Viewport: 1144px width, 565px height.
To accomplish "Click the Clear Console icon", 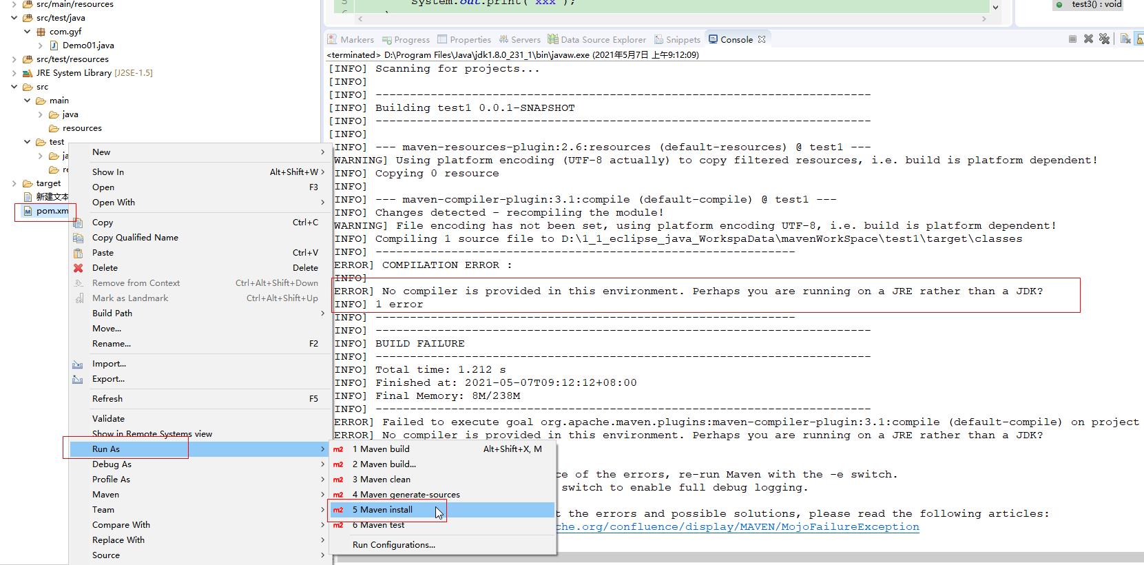I will point(1125,39).
